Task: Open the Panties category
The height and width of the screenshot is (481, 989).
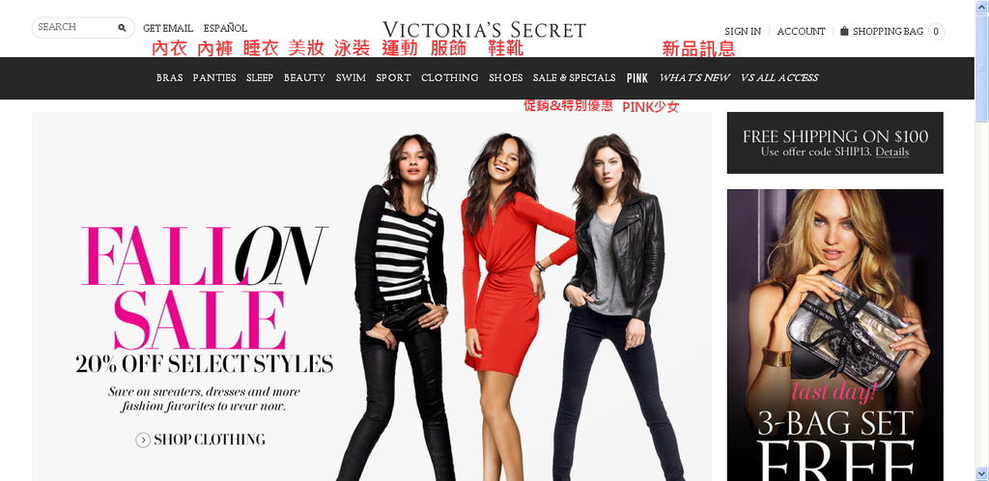Action: 214,77
